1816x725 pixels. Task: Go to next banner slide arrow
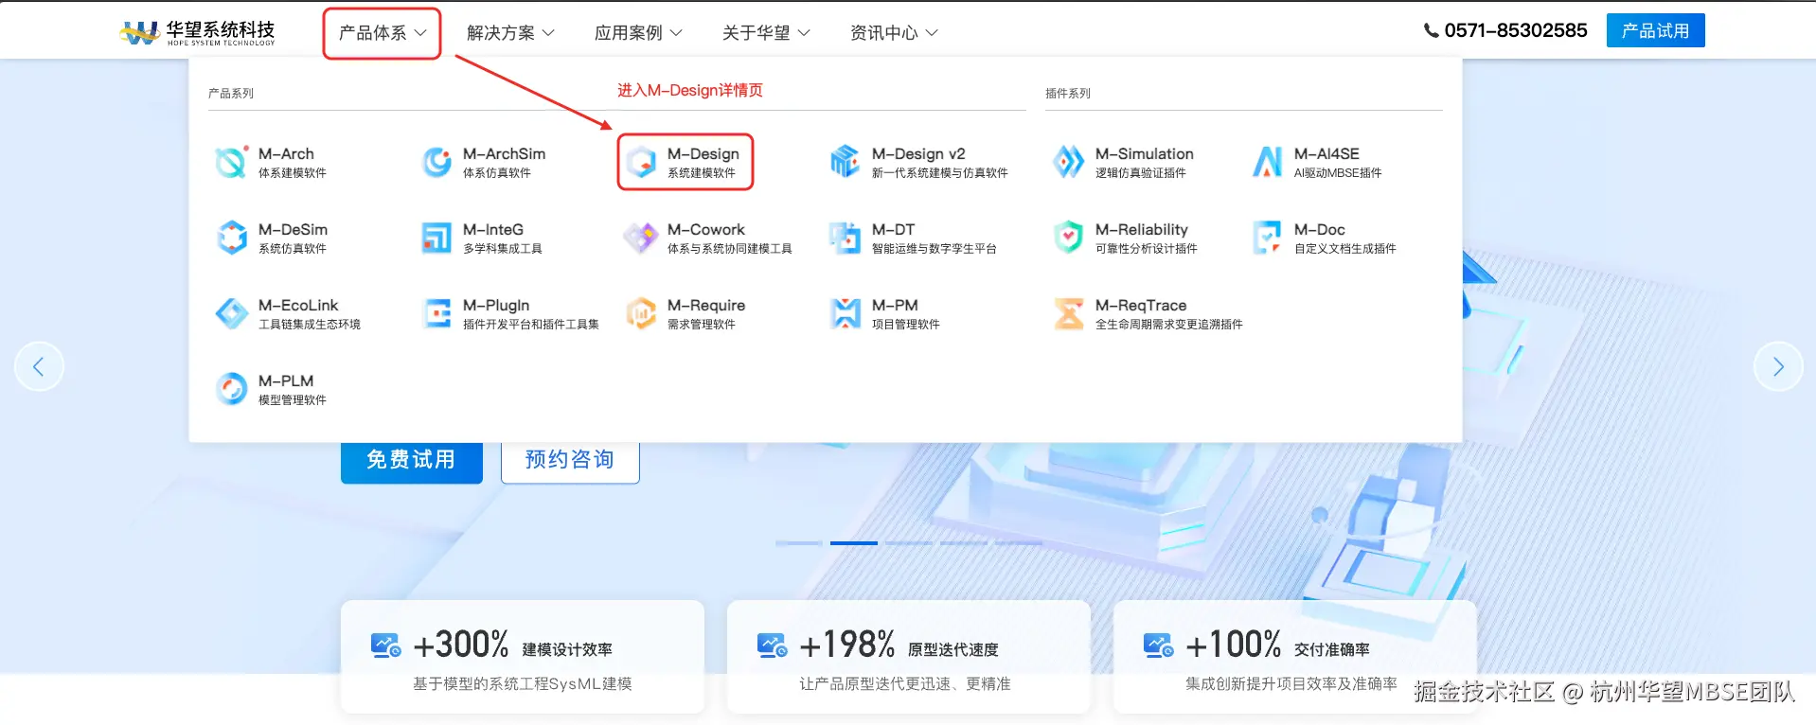tap(1778, 366)
